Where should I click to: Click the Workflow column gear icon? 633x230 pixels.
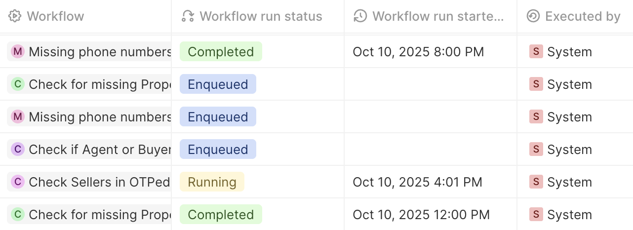click(15, 16)
